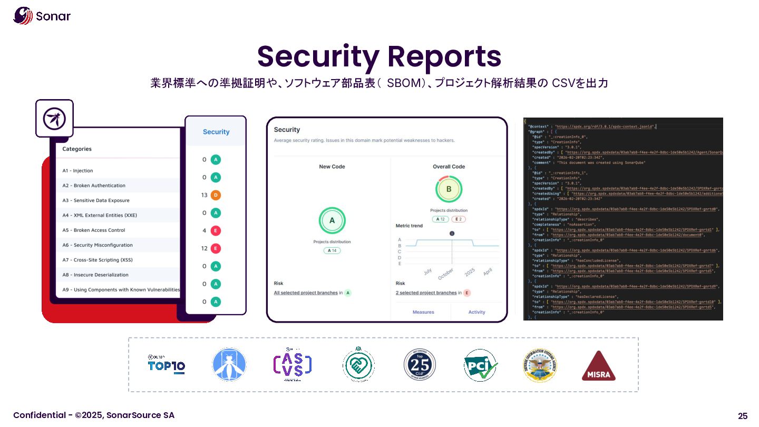Select the A1 - Injection category row

[118, 171]
